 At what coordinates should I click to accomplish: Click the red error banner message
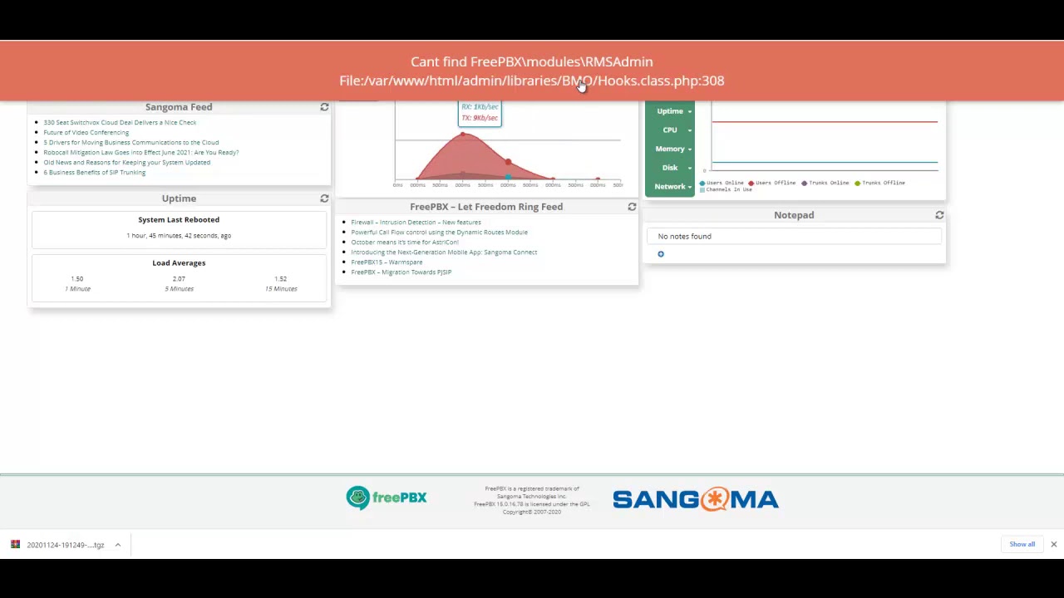tap(532, 71)
